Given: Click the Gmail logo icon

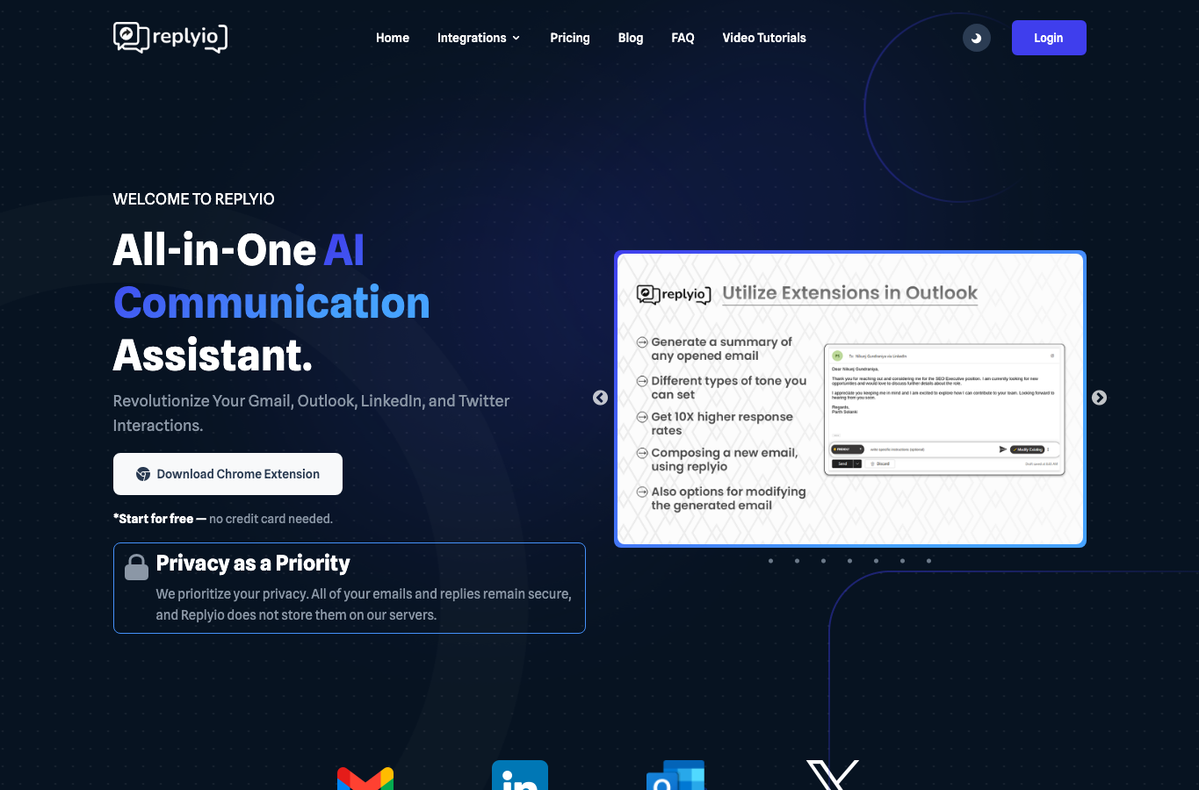Looking at the screenshot, I should [365, 778].
